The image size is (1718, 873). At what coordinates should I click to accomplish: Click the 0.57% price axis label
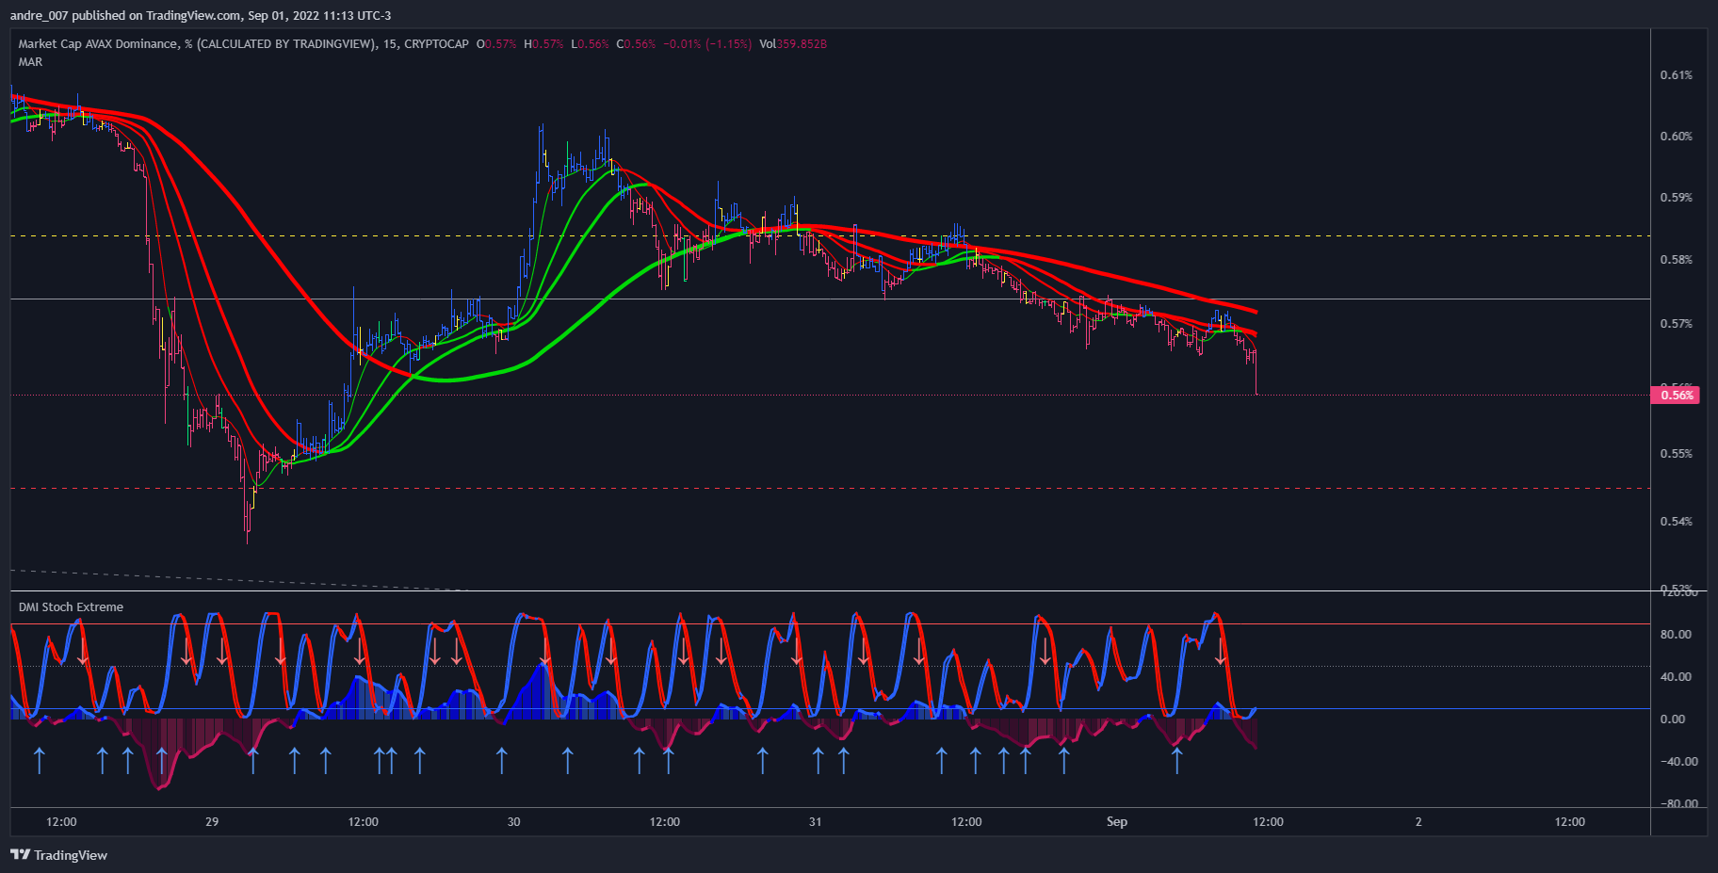1677,324
